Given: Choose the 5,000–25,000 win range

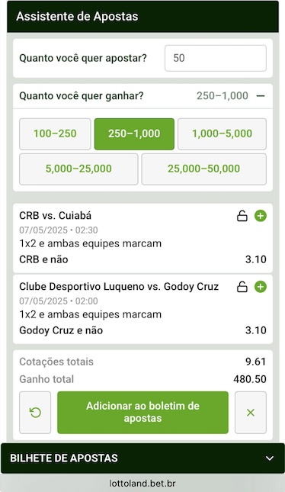Looking at the screenshot, I should click(x=78, y=169).
